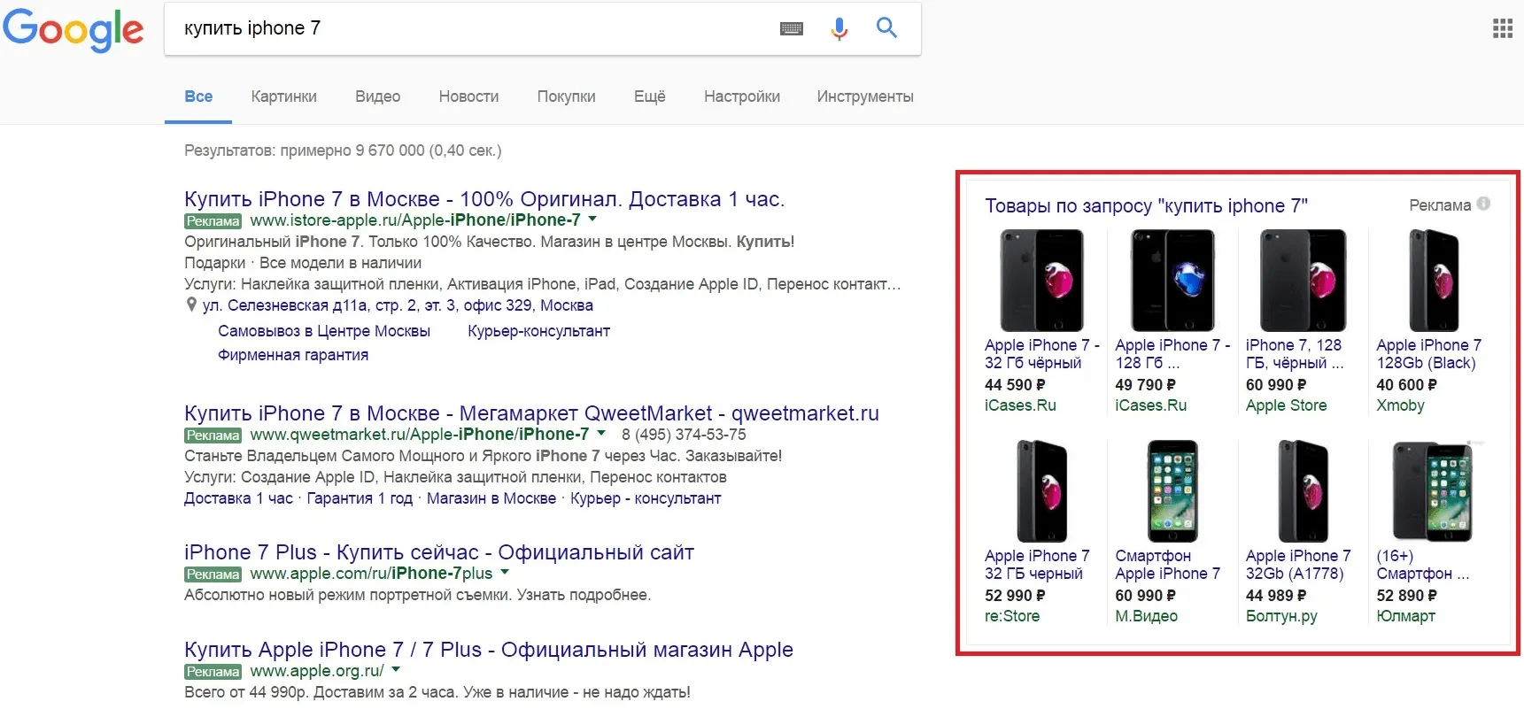
Task: Click Доставка 1 час sitelink
Action: (x=238, y=498)
